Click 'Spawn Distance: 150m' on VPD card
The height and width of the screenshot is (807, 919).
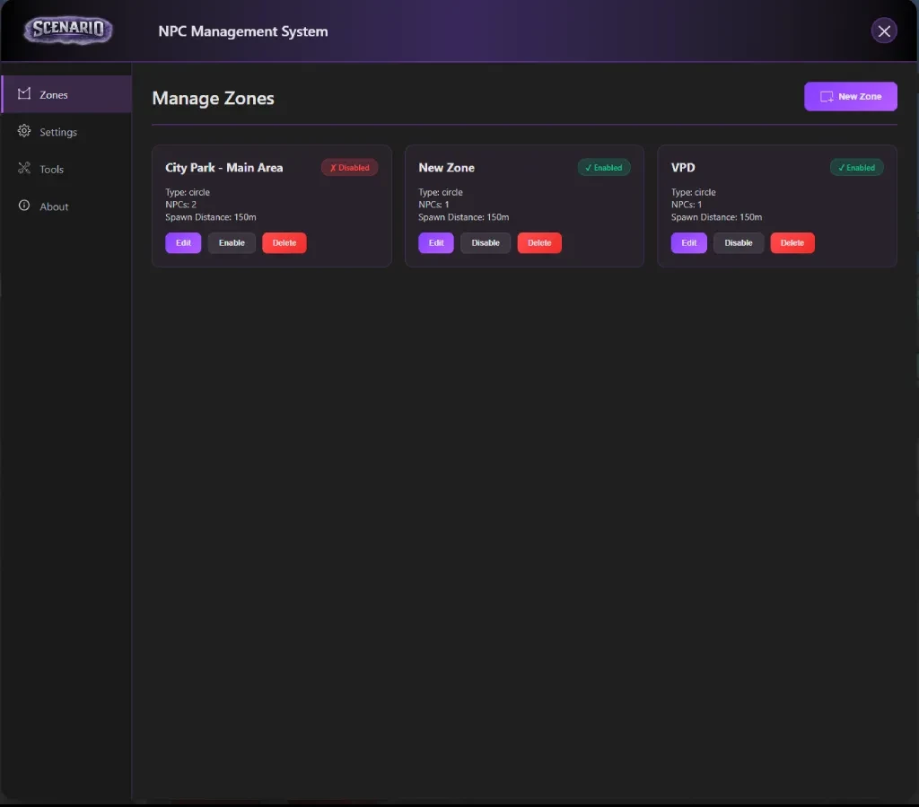pyautogui.click(x=716, y=217)
